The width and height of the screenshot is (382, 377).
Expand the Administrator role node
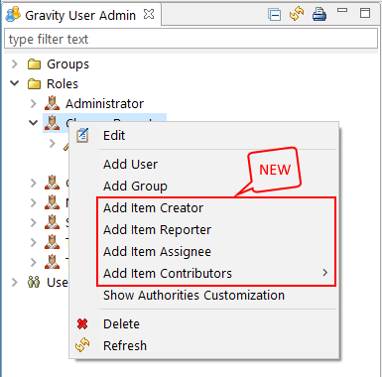coord(33,103)
